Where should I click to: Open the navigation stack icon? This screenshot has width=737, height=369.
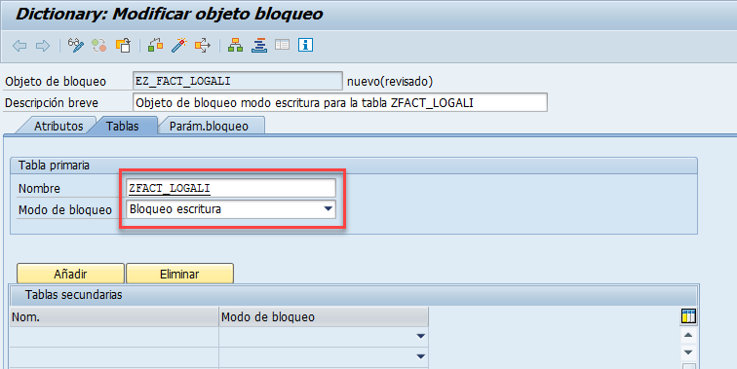(x=259, y=45)
